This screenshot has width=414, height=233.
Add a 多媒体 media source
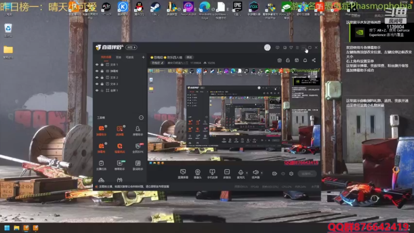pyautogui.click(x=227, y=174)
